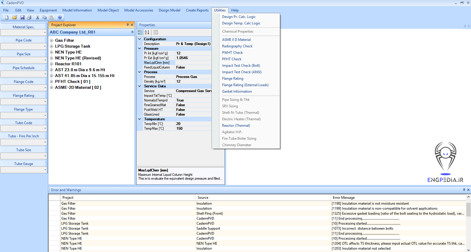471x252 pixels.
Task: Click the Error Message column header
Action: point(398,198)
